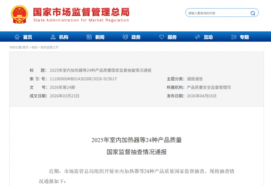
Task: Click the arrows icon beside 互动
Action: 197,37
